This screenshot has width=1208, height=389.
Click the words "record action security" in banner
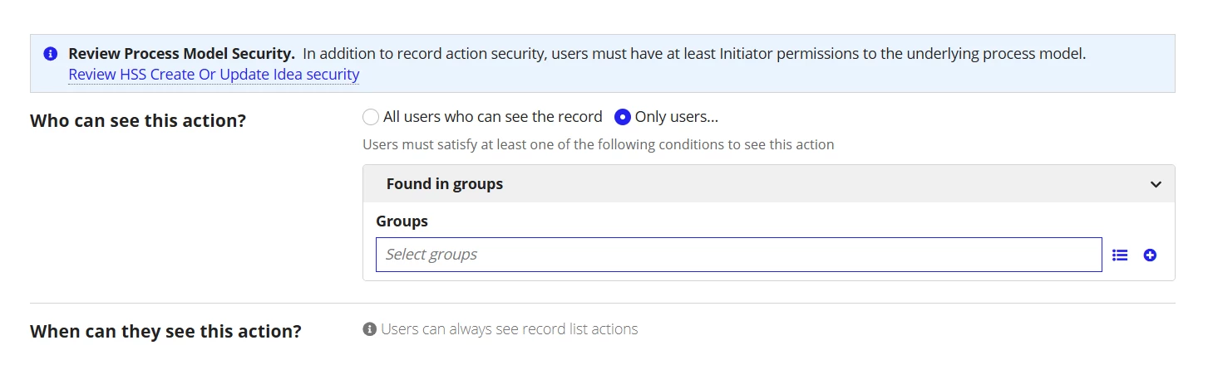[x=461, y=54]
